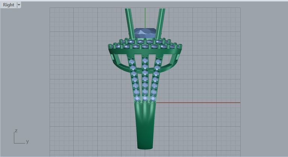
Task: Select the green ring shank base
Action: click(145, 126)
